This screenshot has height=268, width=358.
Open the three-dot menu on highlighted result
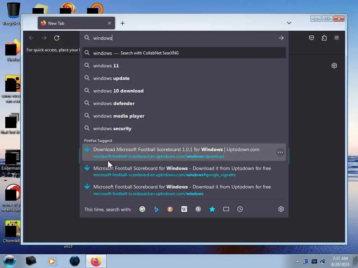[x=280, y=152]
